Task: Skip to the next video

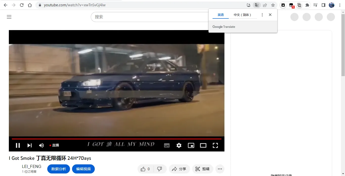Action: 30,145
